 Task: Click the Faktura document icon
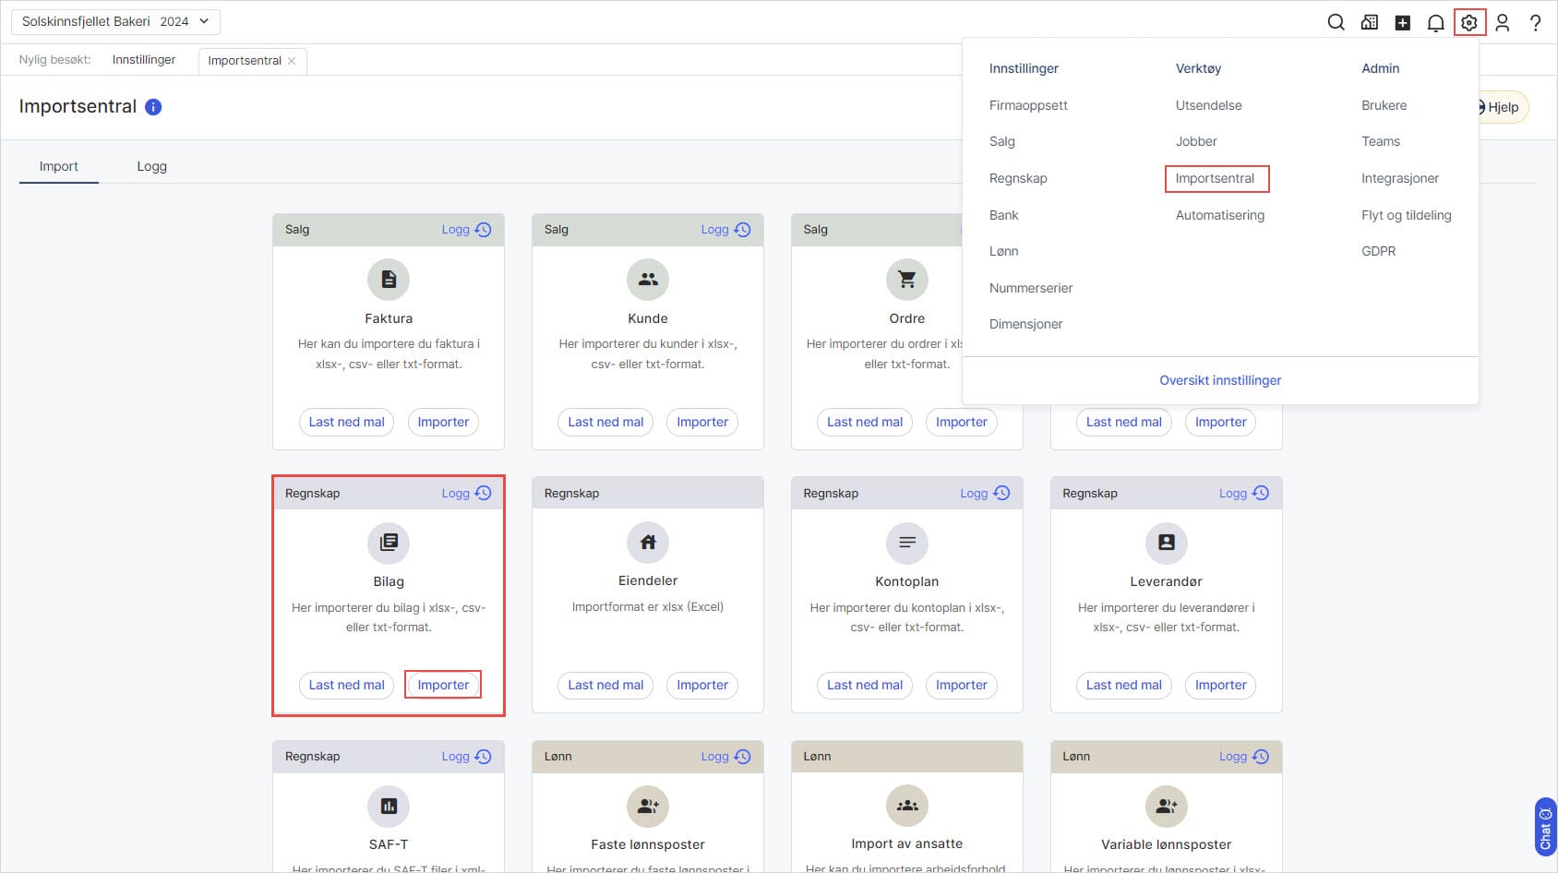point(389,279)
